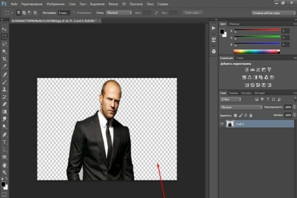Toggle the Сглаживание checkbox
Screen dimensions: 297x198
pyautogui.click(x=74, y=13)
